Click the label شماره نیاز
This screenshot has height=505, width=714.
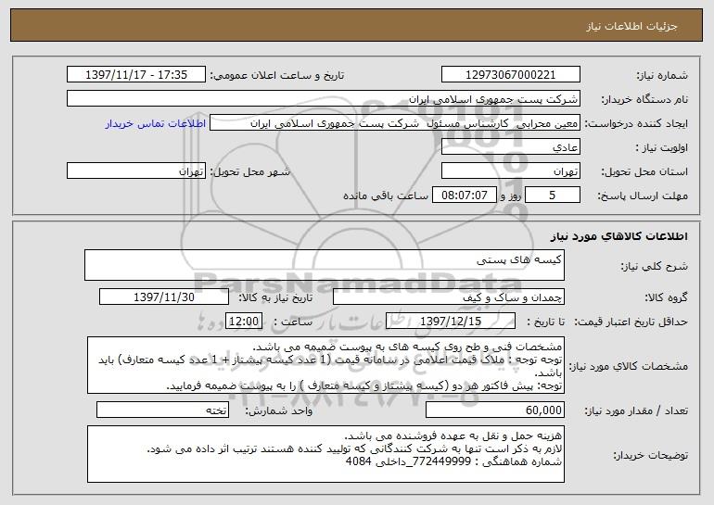click(x=662, y=75)
